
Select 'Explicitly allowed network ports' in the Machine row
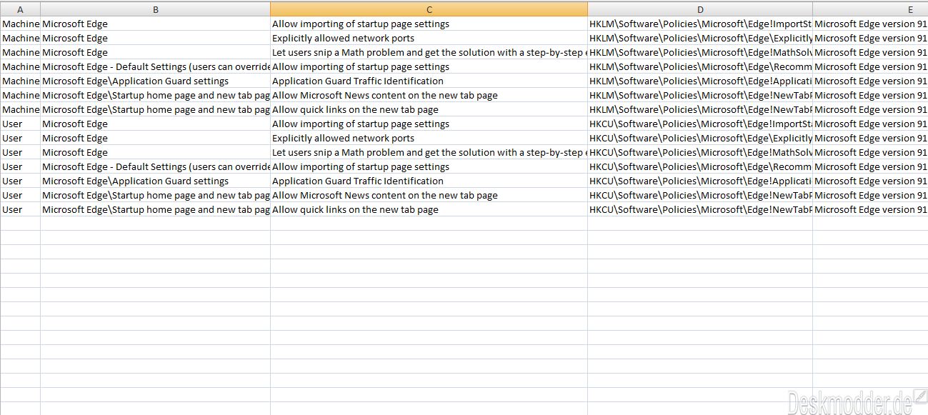(x=429, y=38)
